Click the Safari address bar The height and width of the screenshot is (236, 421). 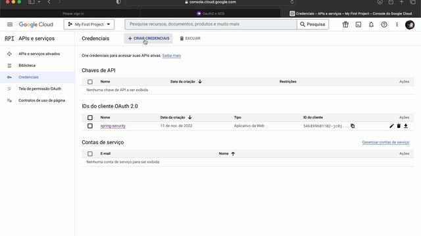(x=210, y=3)
